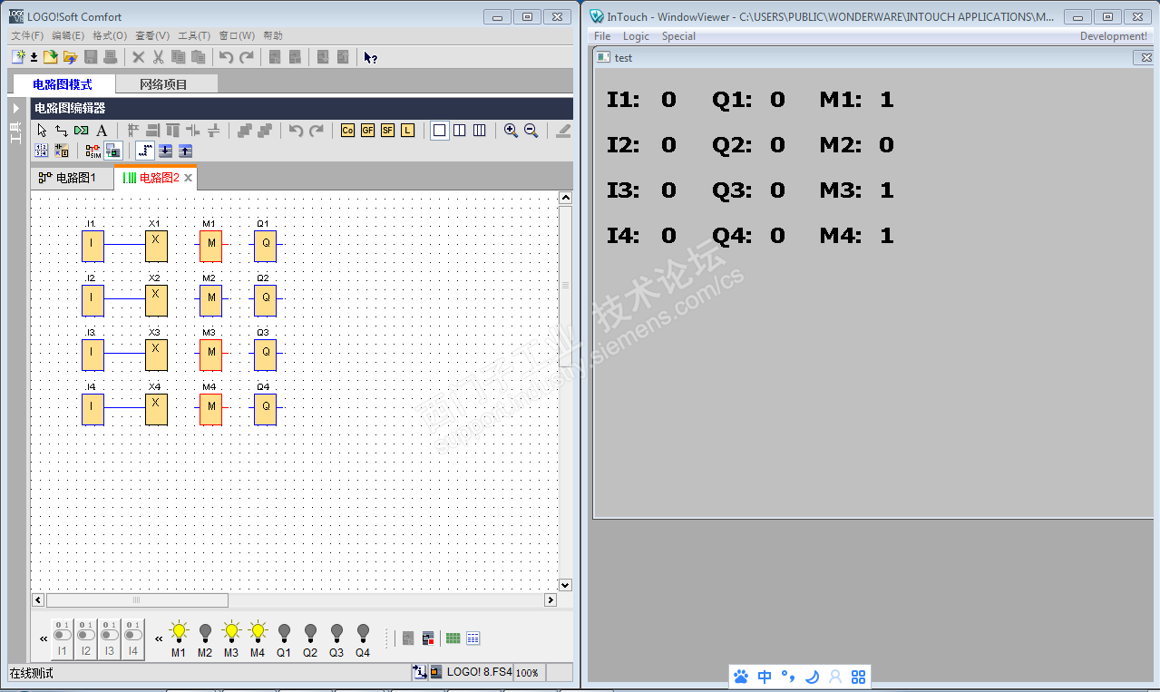The height and width of the screenshot is (692, 1160).
Task: Select the arrow selection tool in circuit editor
Action: click(x=42, y=131)
